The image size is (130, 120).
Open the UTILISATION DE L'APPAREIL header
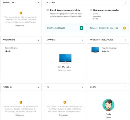(x=102, y=40)
